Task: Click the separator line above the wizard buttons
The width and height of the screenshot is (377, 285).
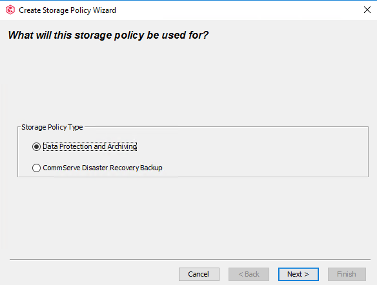Action: tap(190, 259)
